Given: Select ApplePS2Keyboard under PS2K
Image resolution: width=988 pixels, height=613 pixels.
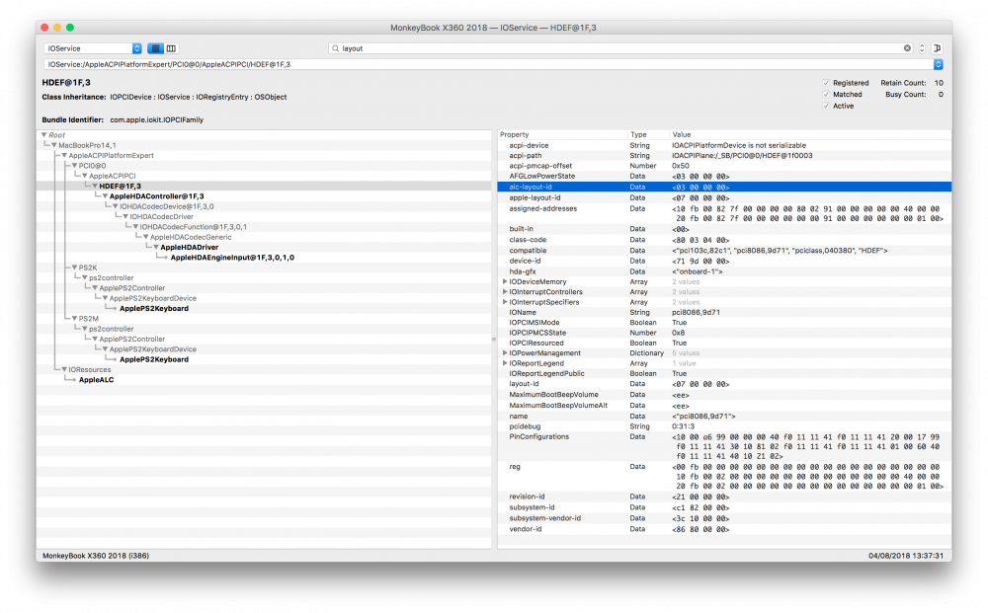Looking at the screenshot, I should pyautogui.click(x=154, y=308).
